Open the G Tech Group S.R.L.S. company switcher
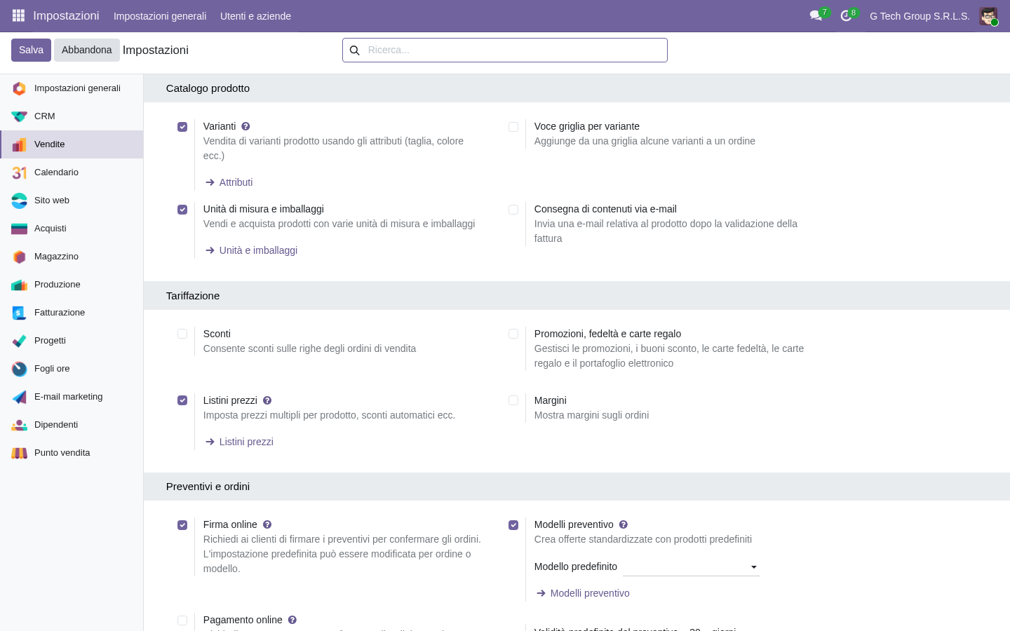 click(x=920, y=16)
